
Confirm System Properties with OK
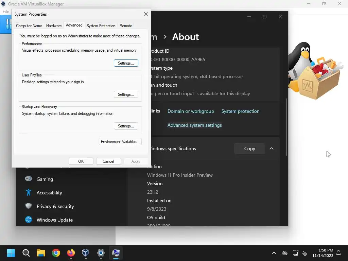(81, 161)
